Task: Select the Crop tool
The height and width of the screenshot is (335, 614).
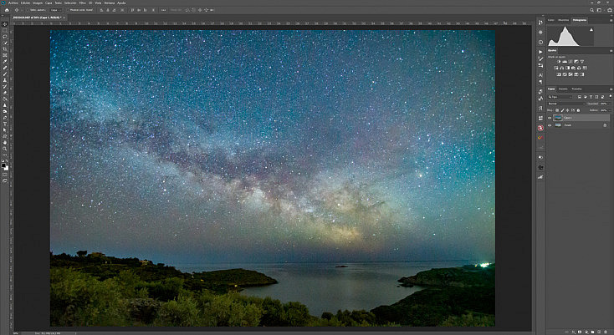Action: [x=5, y=48]
